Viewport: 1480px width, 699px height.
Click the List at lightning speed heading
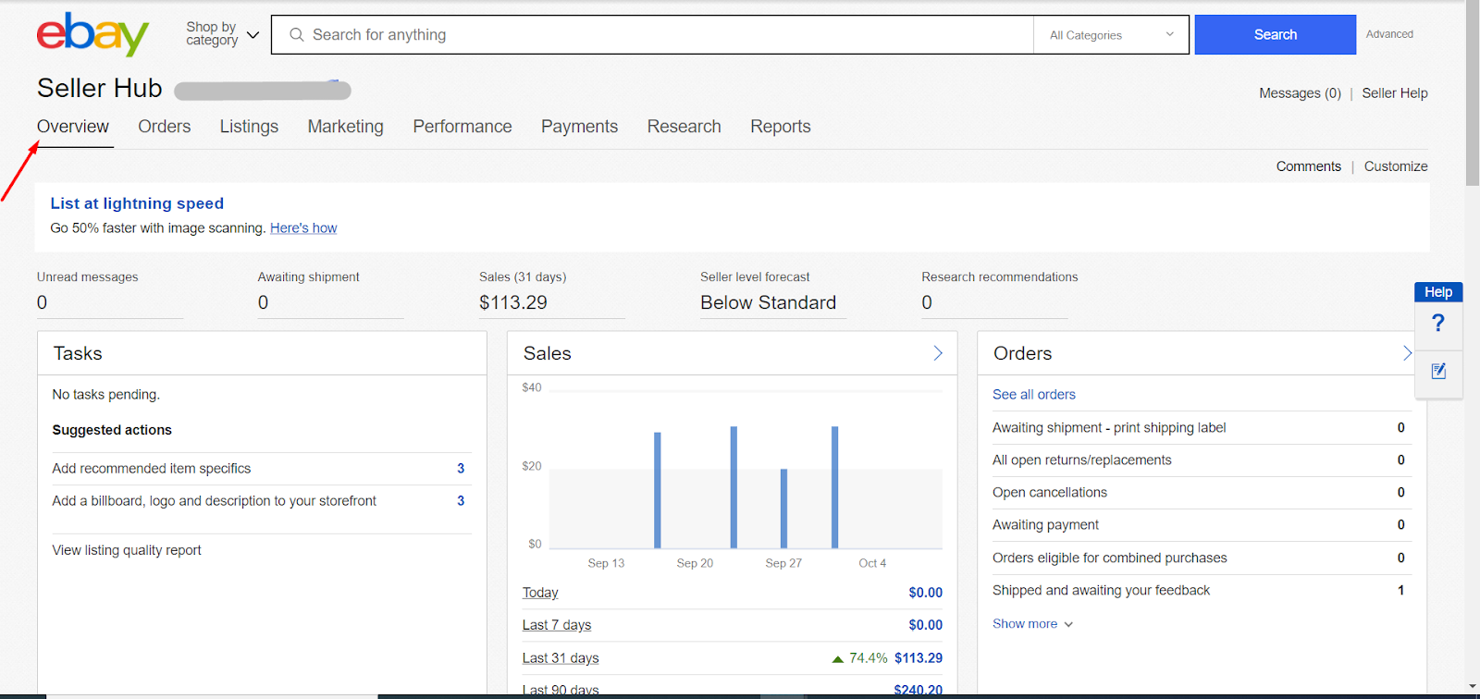point(137,203)
